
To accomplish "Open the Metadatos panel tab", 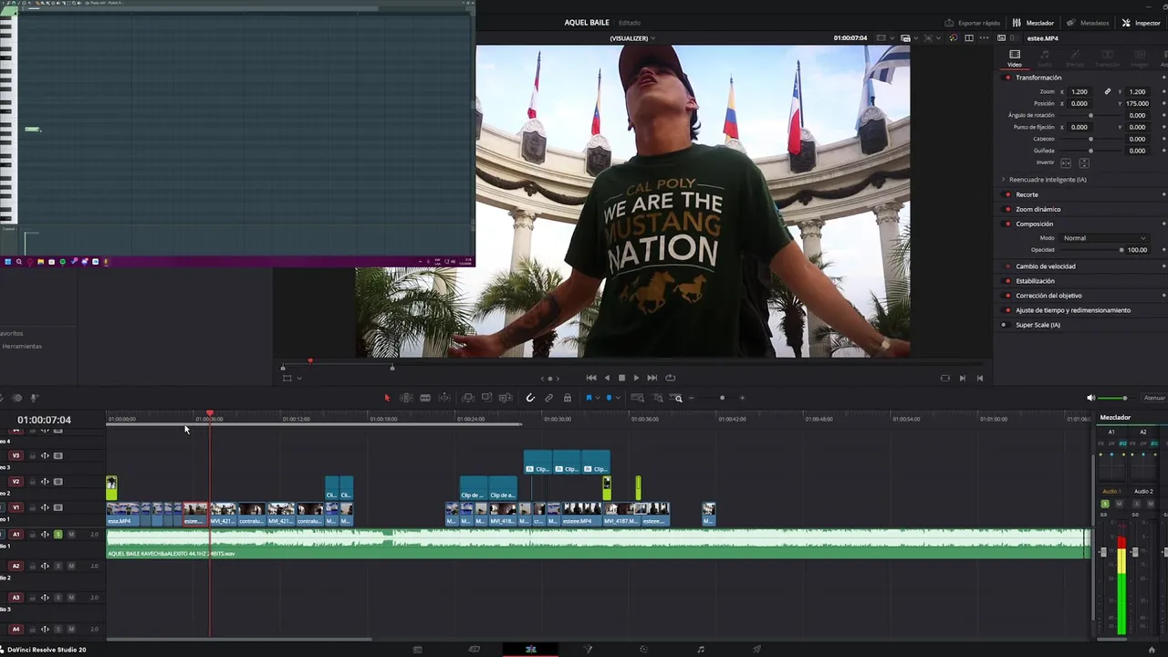I will coord(1088,23).
